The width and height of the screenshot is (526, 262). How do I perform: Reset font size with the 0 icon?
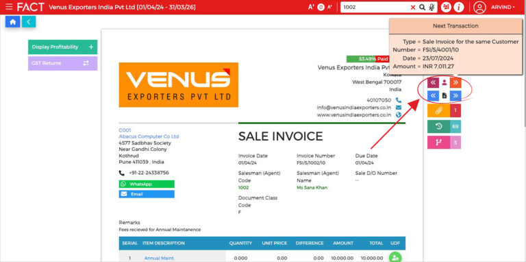coord(321,7)
